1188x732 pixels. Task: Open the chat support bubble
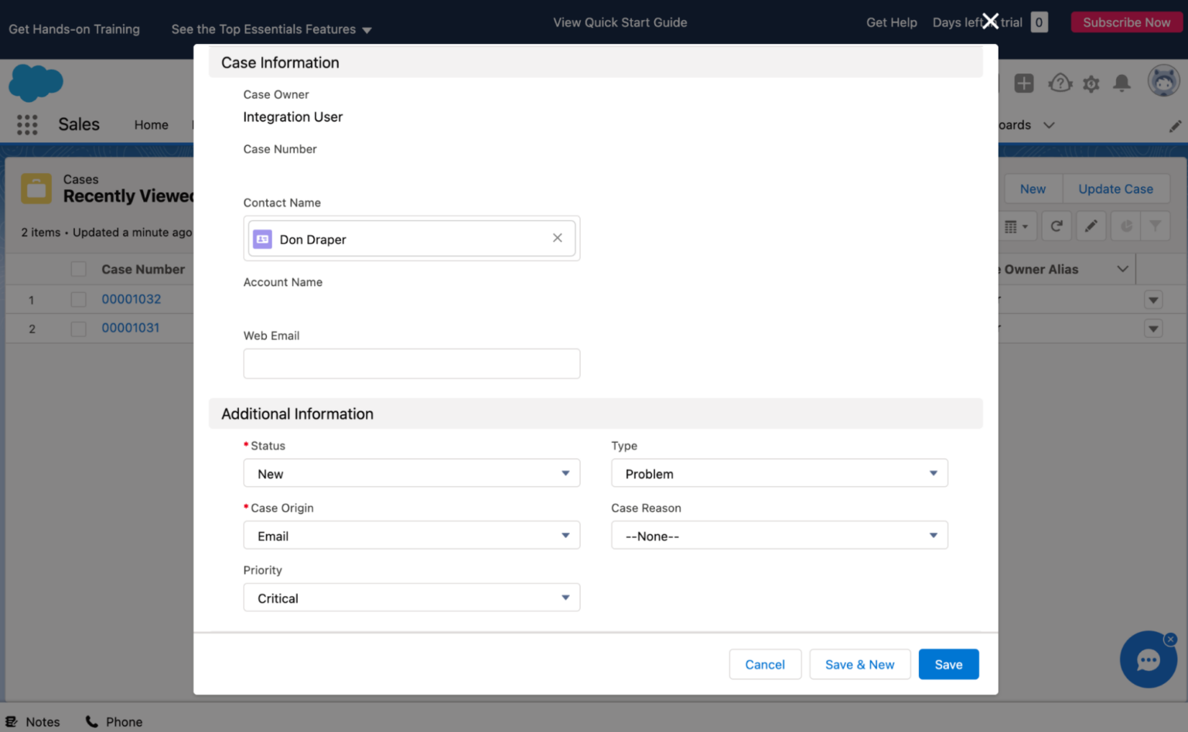pos(1148,659)
